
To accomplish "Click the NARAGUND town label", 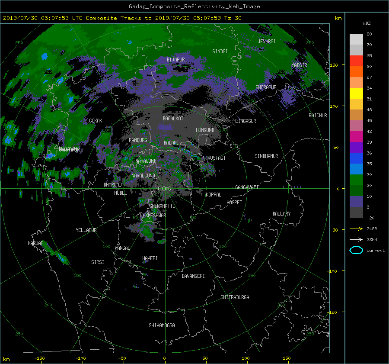I will click(146, 161).
